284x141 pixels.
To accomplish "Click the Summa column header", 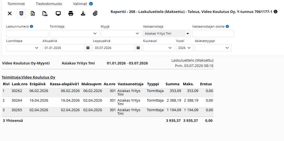I will click(x=173, y=84).
